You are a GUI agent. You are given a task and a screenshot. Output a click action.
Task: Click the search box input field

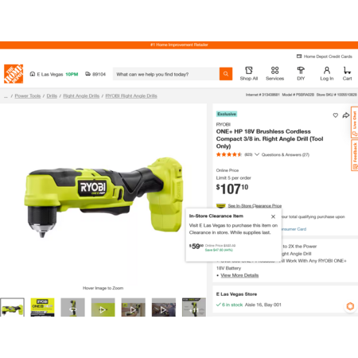point(166,74)
